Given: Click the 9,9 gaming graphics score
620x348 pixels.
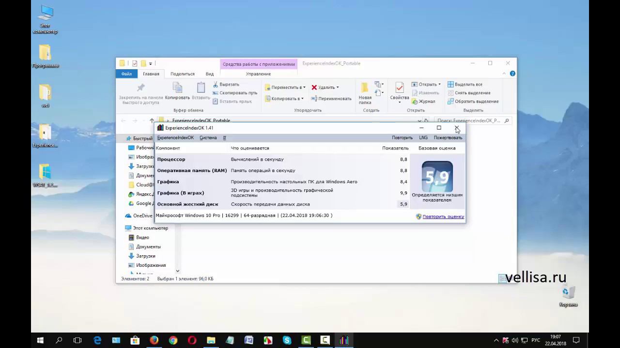Looking at the screenshot, I should [403, 193].
